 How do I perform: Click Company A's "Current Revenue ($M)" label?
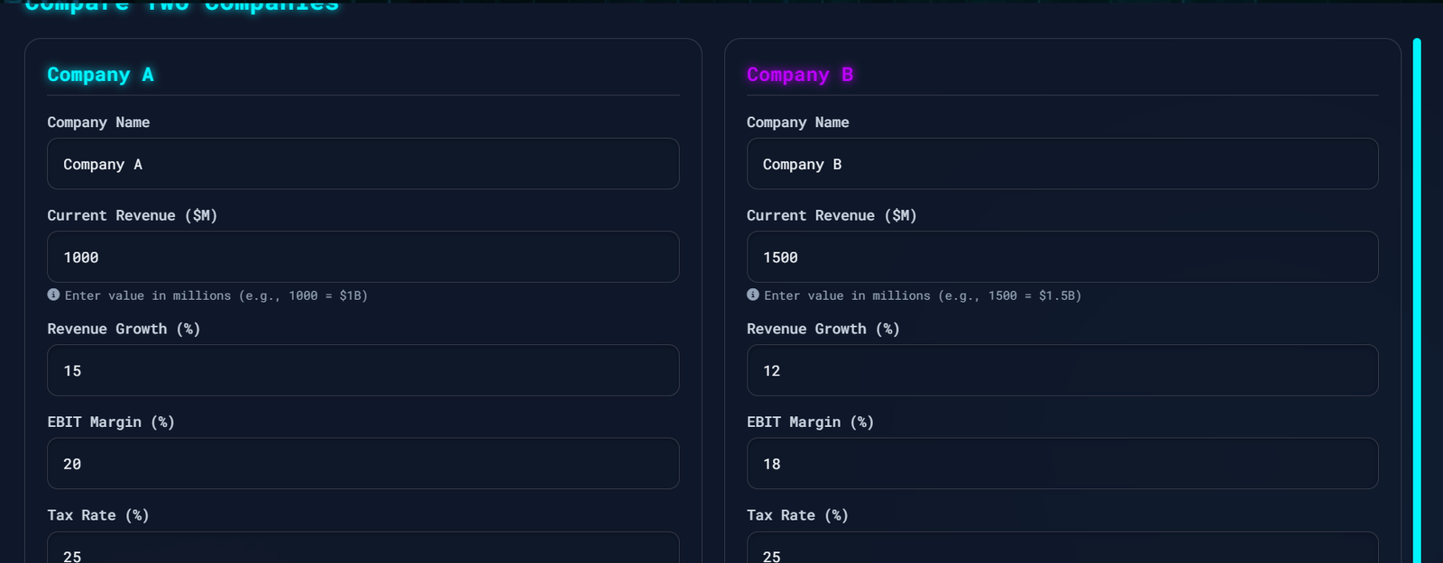point(132,215)
